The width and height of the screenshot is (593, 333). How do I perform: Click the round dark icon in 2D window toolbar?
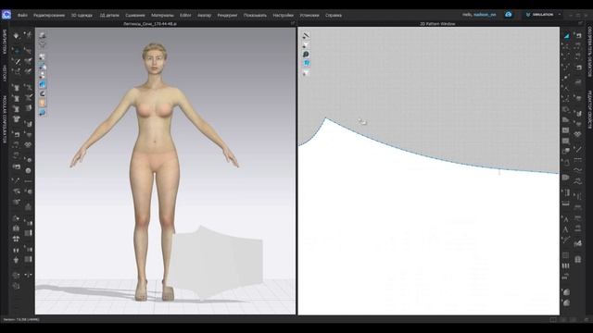coord(306,55)
